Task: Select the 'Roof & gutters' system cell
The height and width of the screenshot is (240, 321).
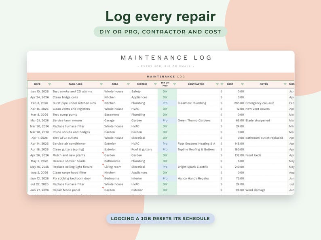Action: pyautogui.click(x=144, y=149)
